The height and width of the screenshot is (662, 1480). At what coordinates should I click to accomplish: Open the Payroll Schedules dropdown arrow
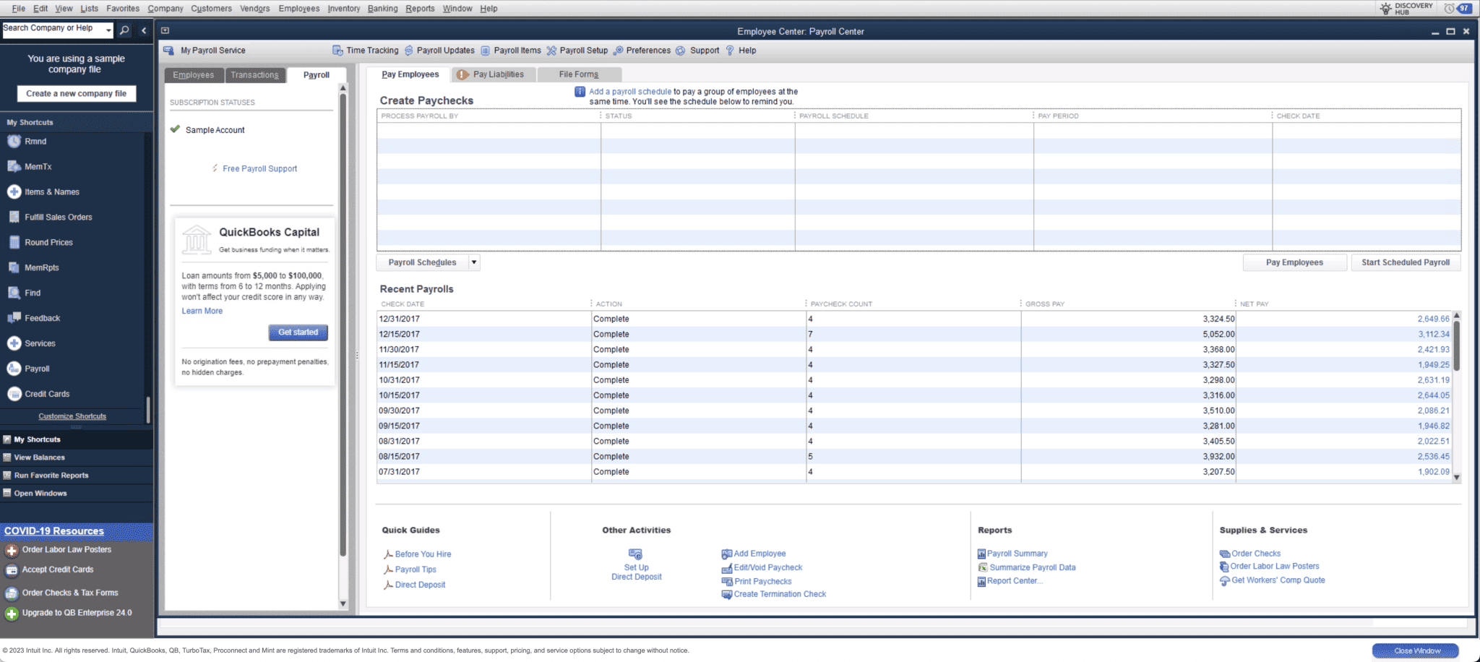[473, 262]
